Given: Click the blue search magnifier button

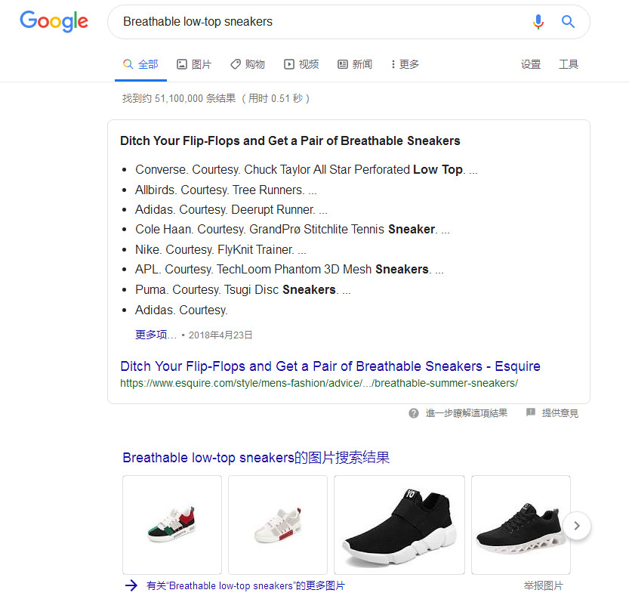Looking at the screenshot, I should click(x=568, y=22).
